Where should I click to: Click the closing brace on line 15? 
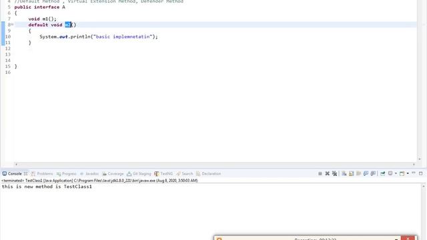15,66
